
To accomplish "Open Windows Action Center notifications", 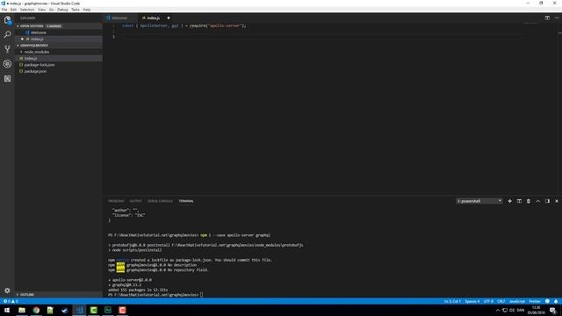I will 553,310.
